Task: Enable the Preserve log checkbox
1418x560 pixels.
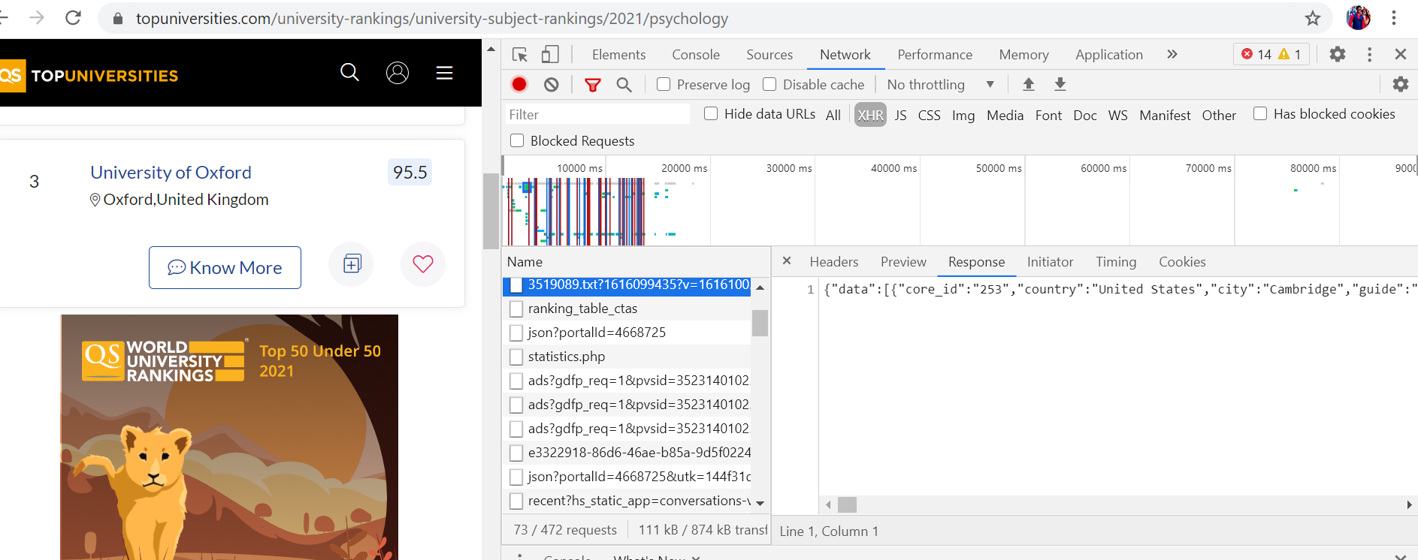Action: point(664,85)
